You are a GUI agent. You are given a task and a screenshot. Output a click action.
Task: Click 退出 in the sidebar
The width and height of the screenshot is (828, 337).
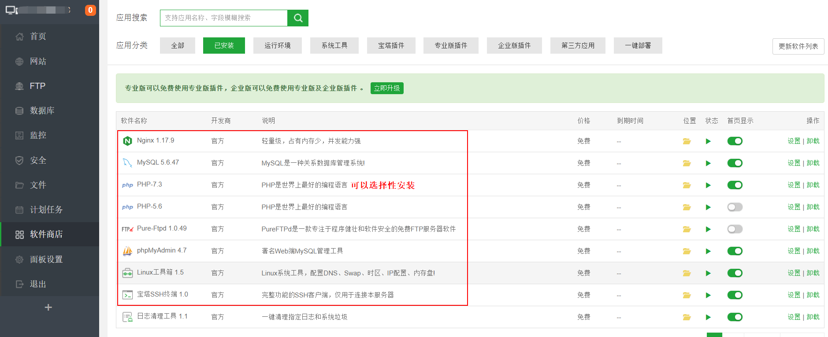point(49,284)
